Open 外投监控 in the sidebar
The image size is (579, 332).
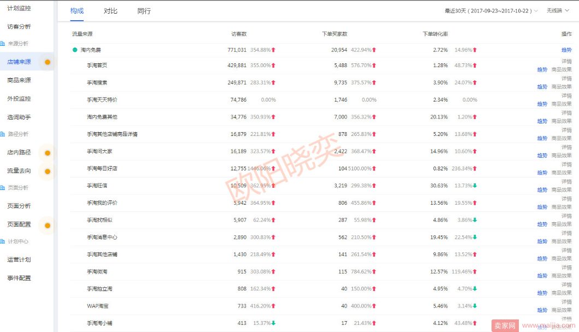click(x=19, y=98)
